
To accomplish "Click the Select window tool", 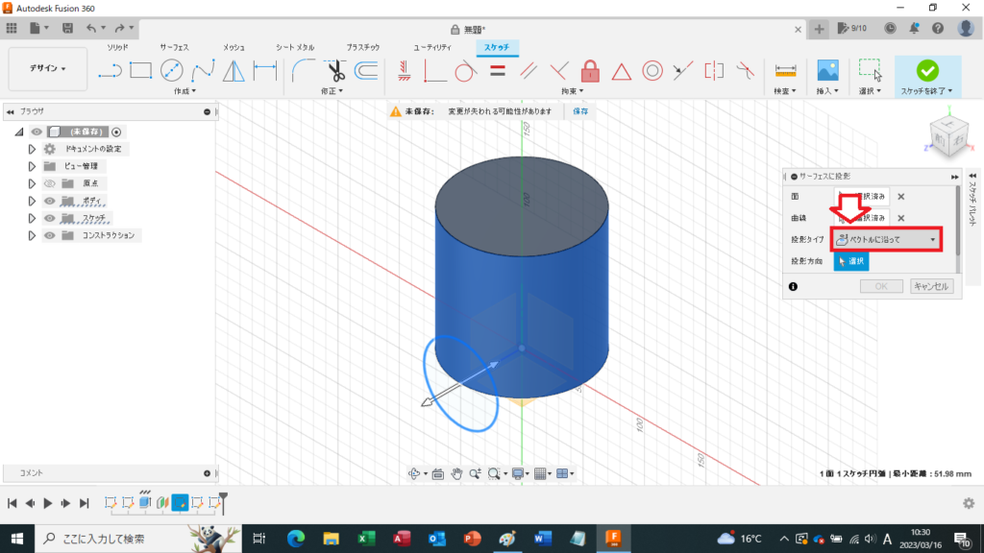I will [x=870, y=70].
